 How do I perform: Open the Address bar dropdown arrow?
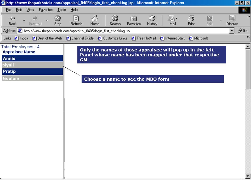(232, 31)
